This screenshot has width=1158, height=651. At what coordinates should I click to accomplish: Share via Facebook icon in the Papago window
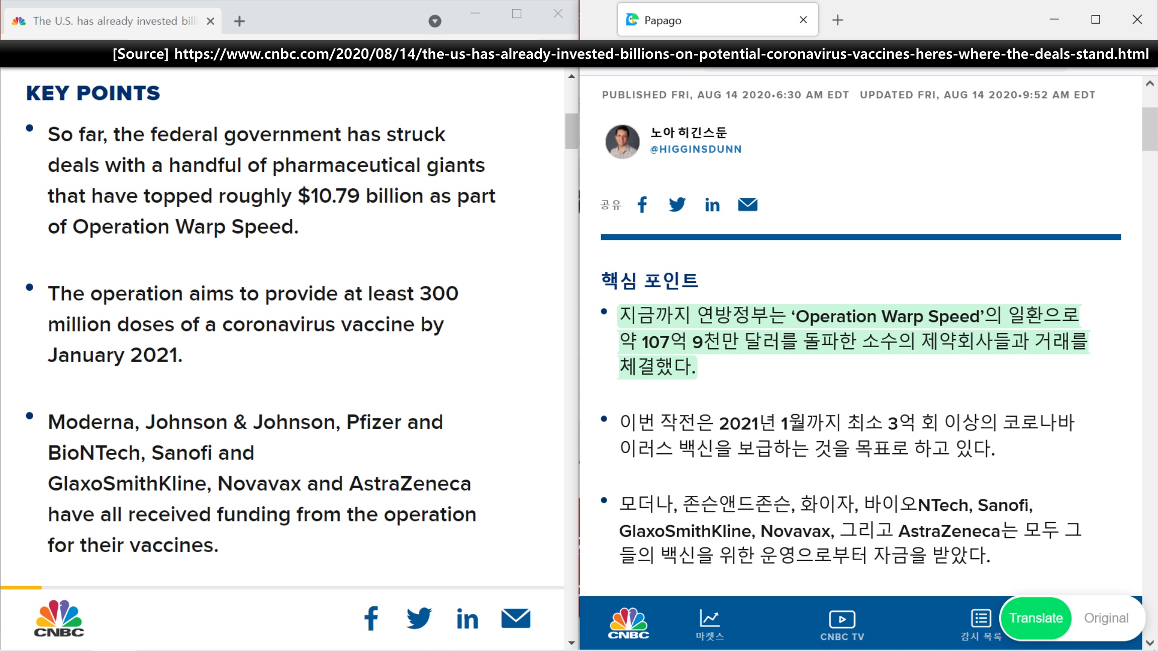(x=642, y=204)
